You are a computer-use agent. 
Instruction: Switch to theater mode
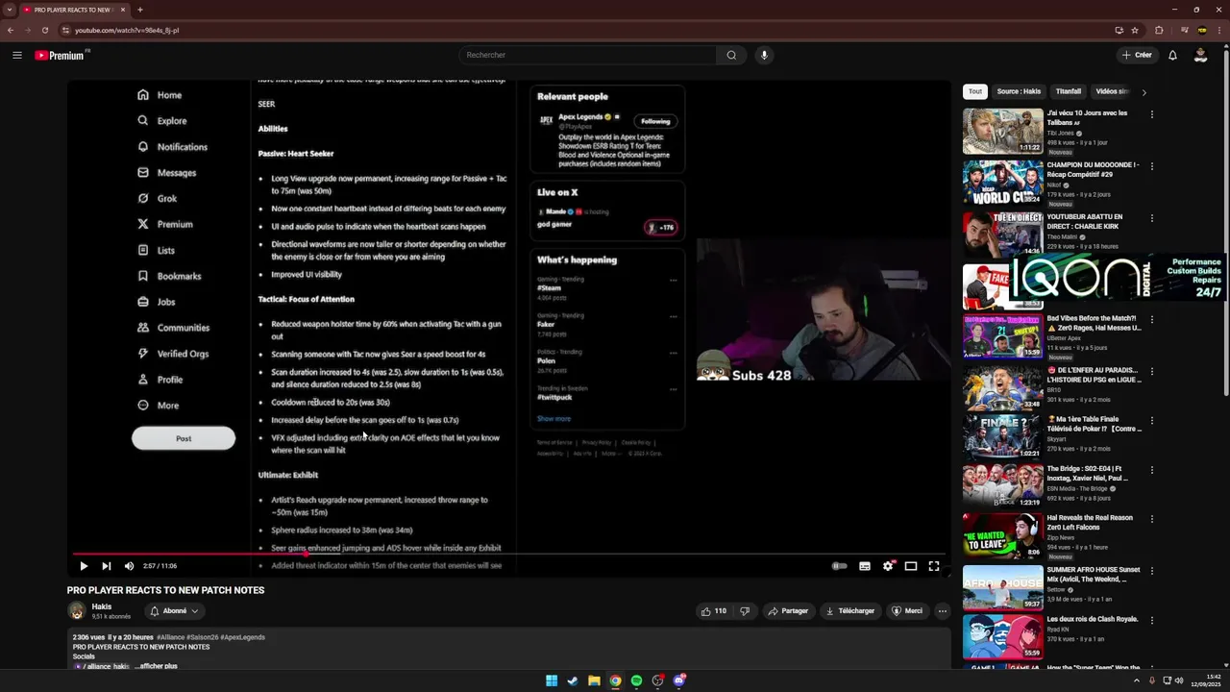911,566
